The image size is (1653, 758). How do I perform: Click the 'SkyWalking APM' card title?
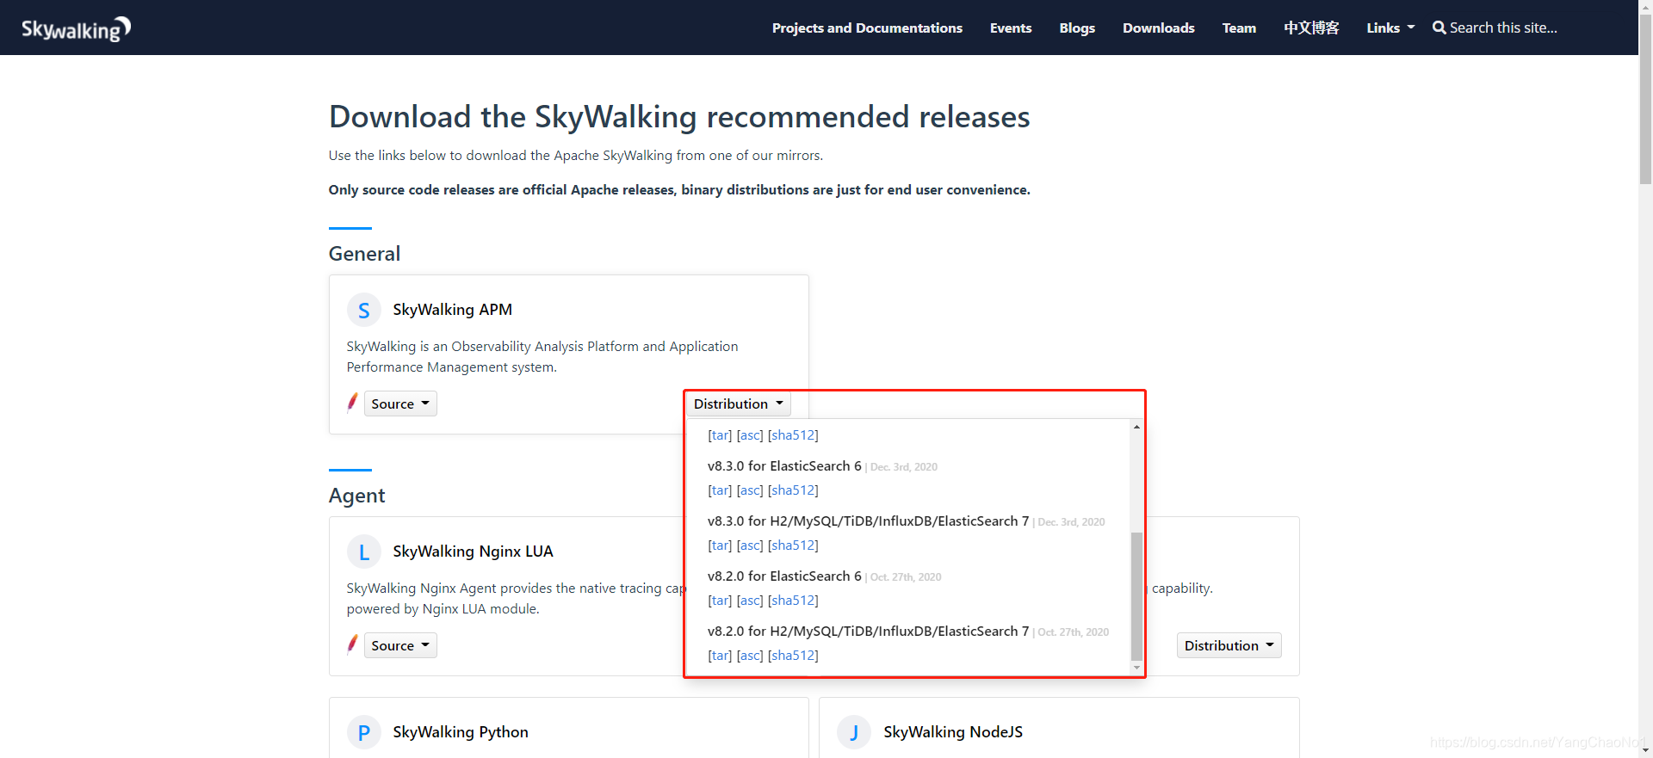(452, 310)
